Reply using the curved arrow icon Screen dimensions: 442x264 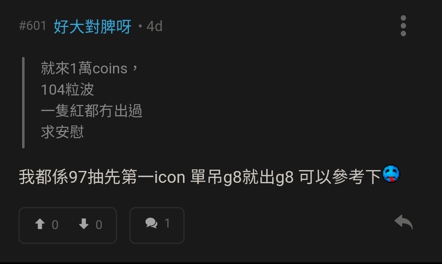pos(404,222)
